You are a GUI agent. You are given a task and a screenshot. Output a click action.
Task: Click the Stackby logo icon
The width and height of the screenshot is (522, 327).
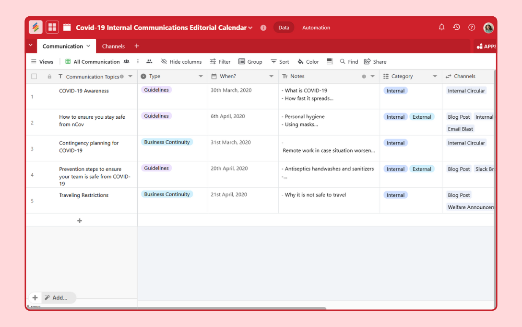point(36,27)
